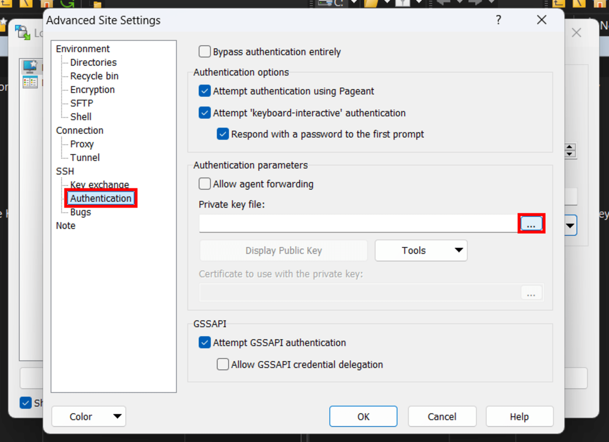
Task: Click the Display Public Key button icon
Action: (x=283, y=250)
